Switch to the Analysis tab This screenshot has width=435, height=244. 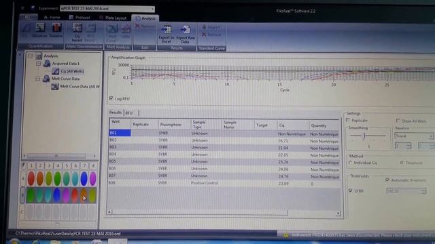click(145, 18)
